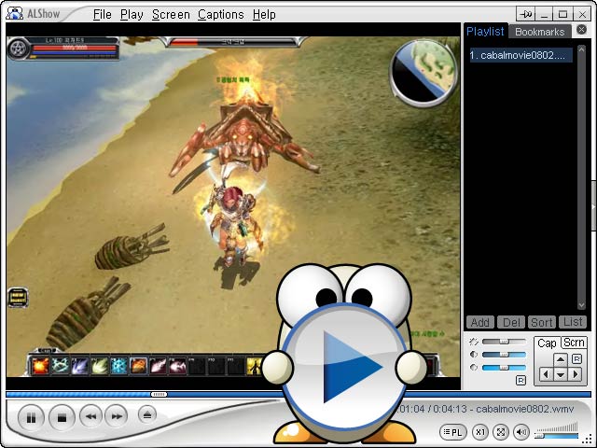Close the playlist panel with X icon

581,29
